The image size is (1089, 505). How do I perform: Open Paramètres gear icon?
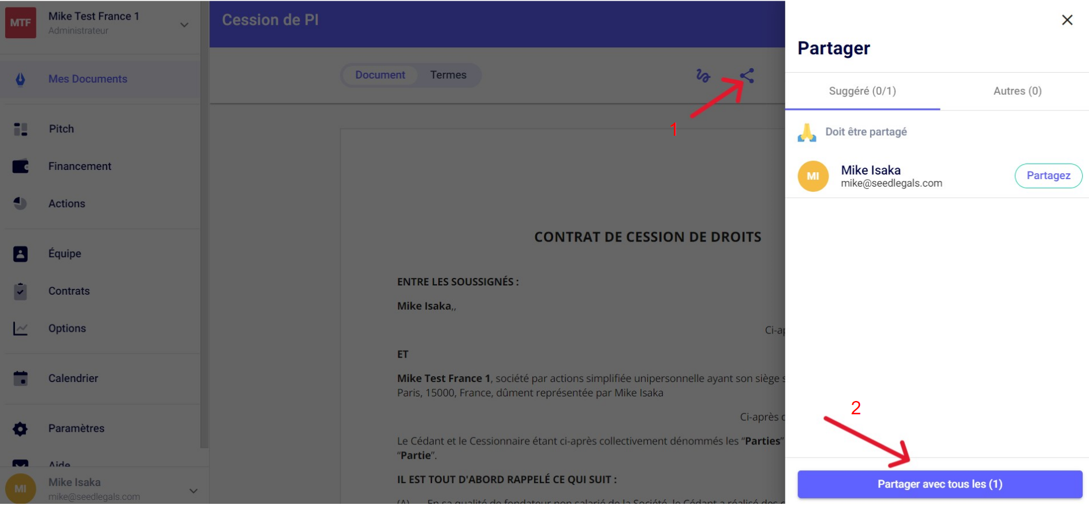[21, 429]
